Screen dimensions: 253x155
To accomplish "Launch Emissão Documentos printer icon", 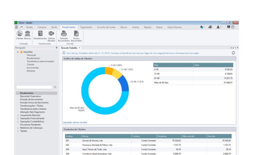I will pos(64,34).
